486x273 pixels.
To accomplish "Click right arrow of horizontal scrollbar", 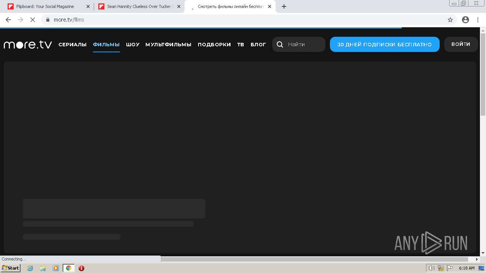I will (x=477, y=259).
